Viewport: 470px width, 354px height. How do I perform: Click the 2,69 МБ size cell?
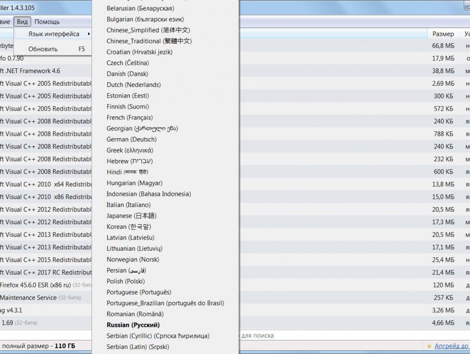tap(443, 84)
